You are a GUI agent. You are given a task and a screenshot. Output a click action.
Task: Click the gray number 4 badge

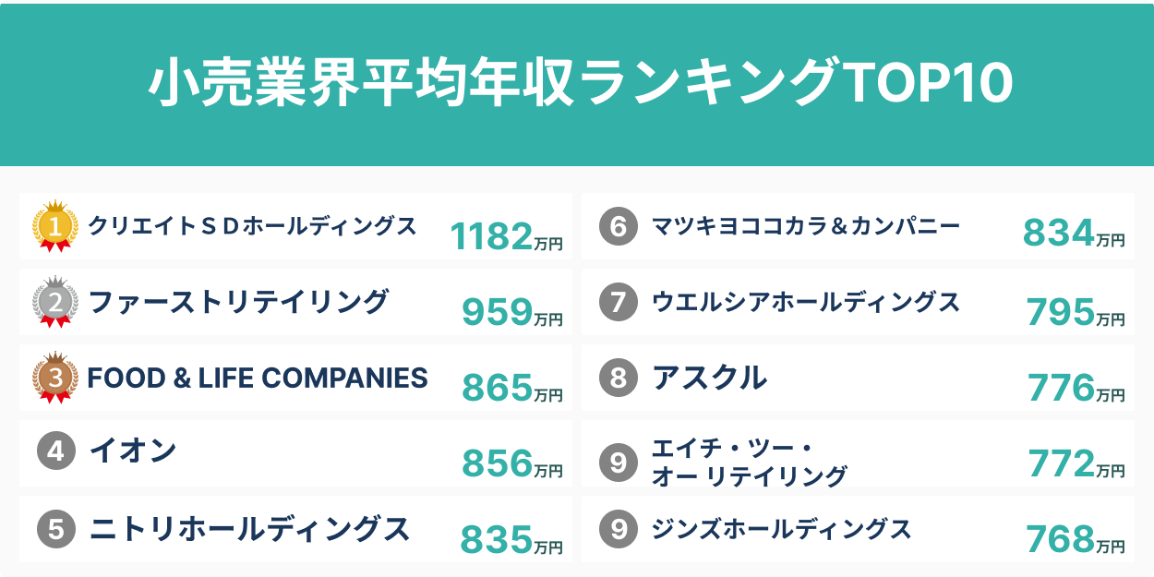pos(55,452)
